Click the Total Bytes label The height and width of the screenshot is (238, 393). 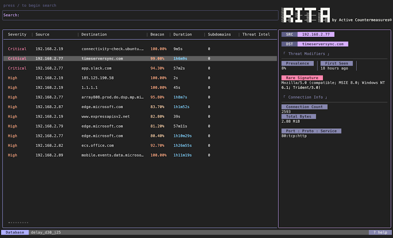(298, 116)
